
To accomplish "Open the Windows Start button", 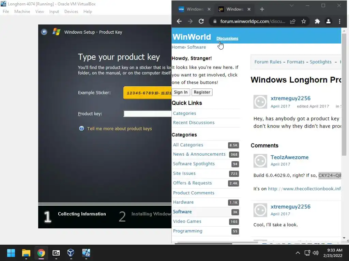I will [x=11, y=253].
